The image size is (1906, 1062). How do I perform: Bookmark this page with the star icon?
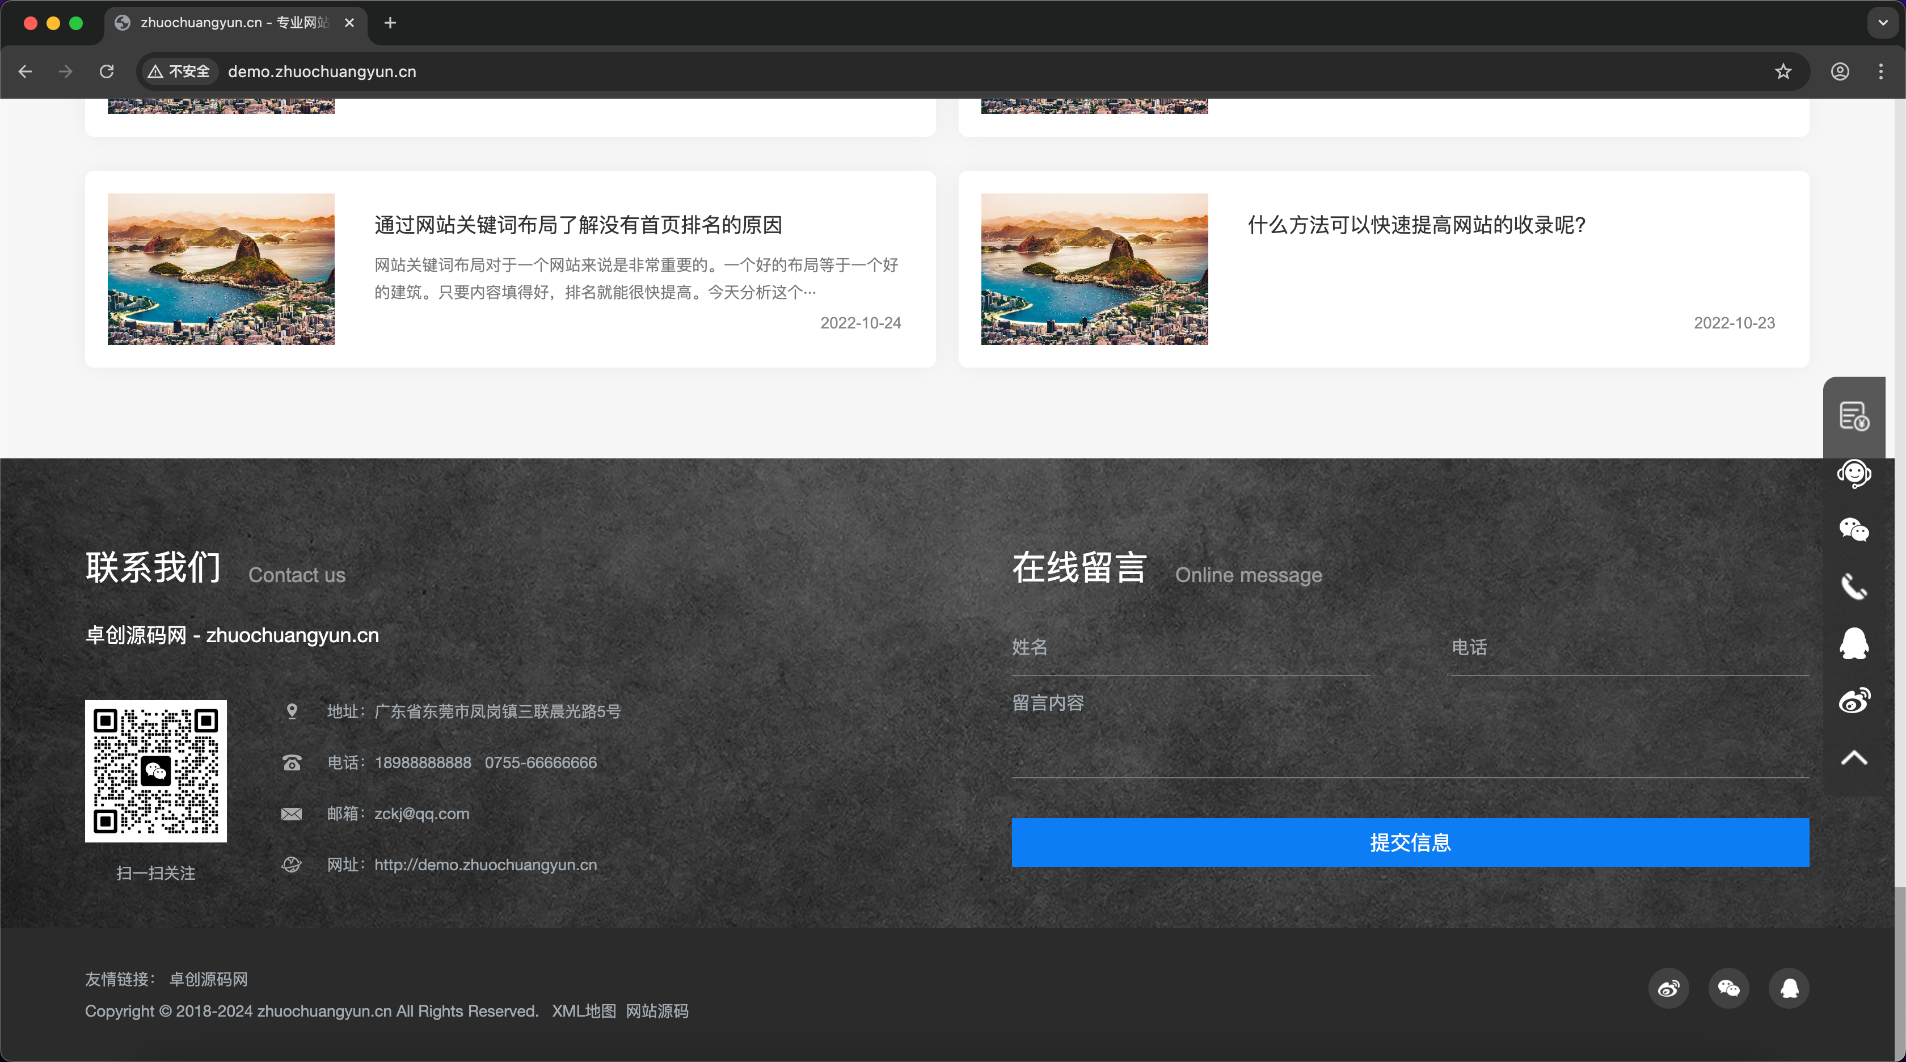click(1783, 71)
